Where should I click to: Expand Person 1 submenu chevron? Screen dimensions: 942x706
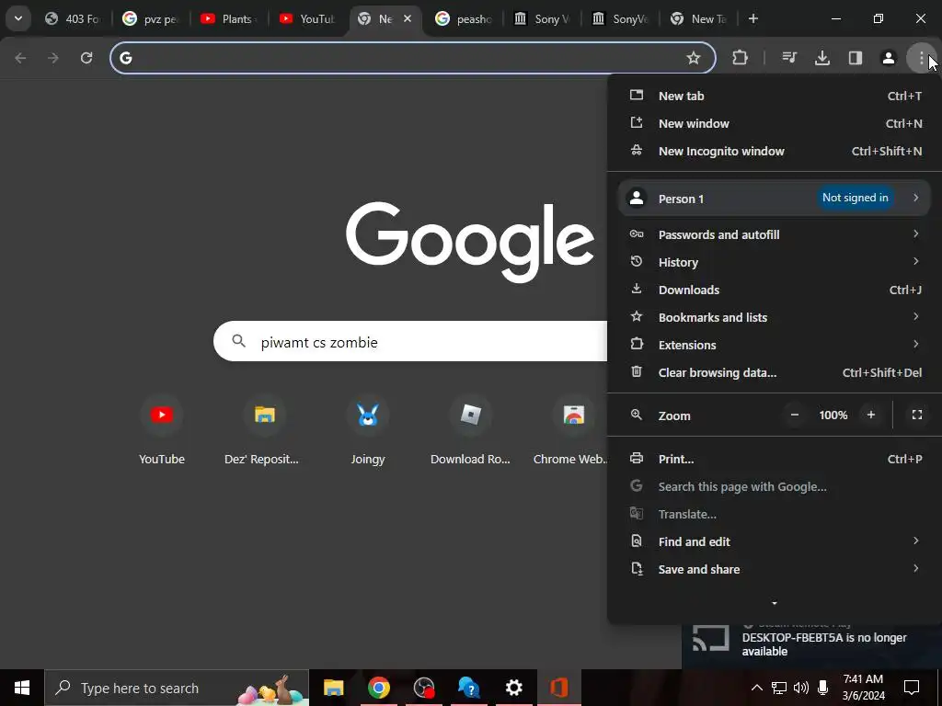coord(915,198)
